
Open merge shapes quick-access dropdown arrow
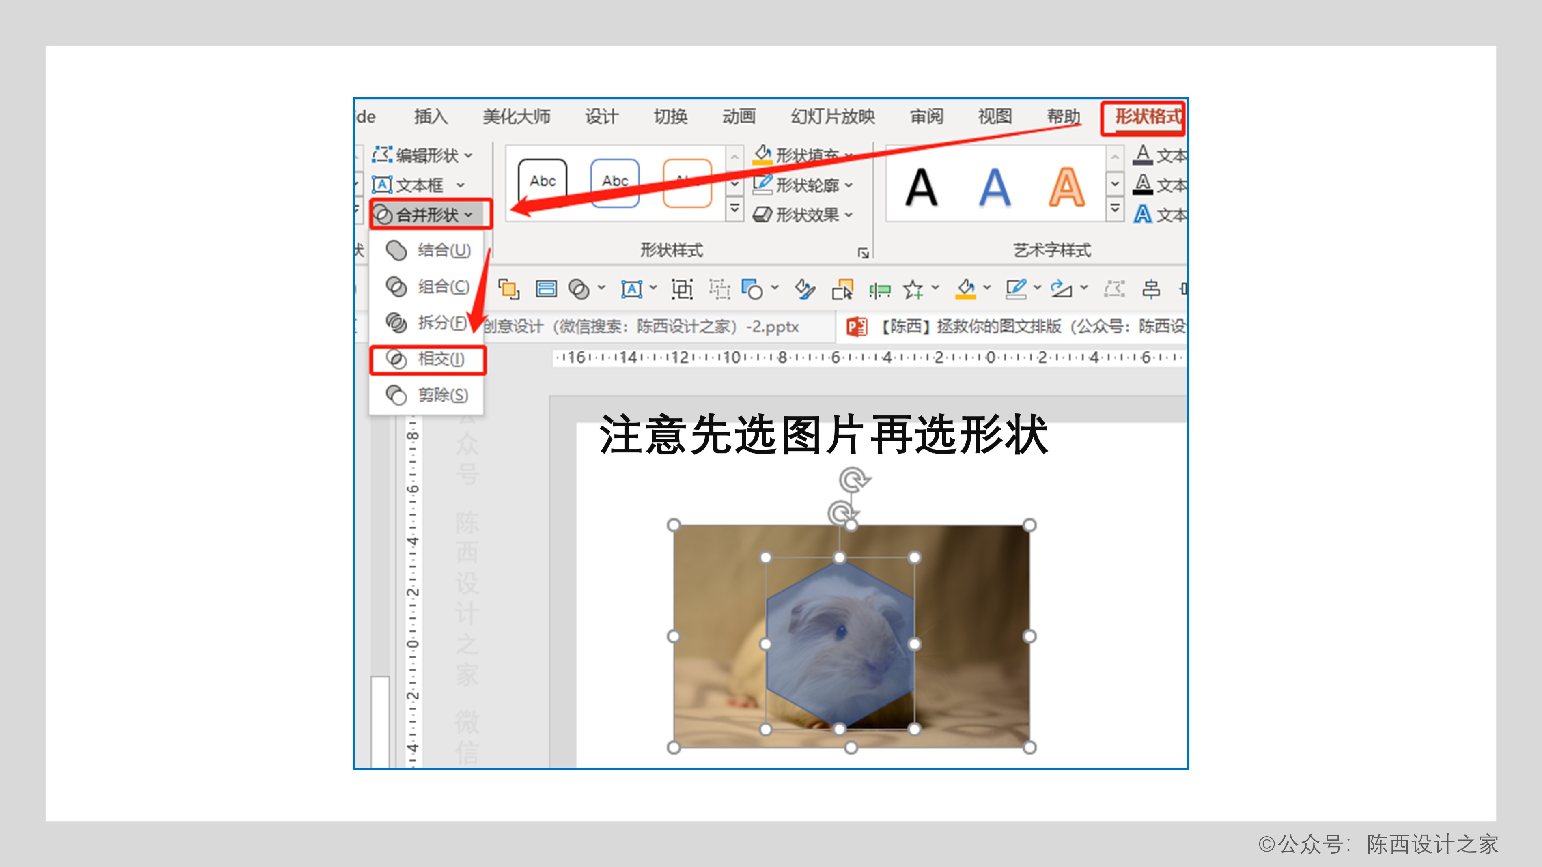tap(601, 288)
